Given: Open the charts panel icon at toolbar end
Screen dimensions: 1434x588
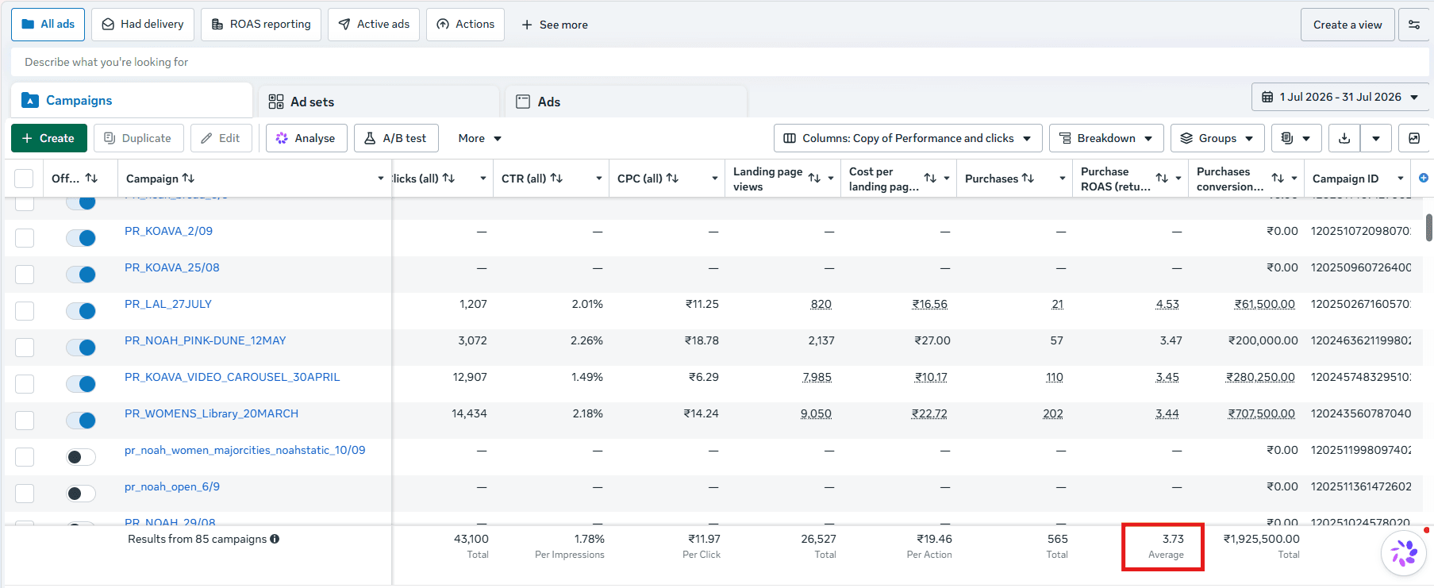Looking at the screenshot, I should (x=1414, y=138).
